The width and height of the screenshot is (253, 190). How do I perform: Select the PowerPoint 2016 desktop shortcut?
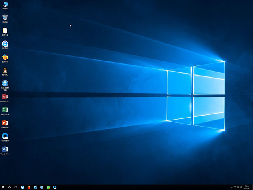(5, 123)
